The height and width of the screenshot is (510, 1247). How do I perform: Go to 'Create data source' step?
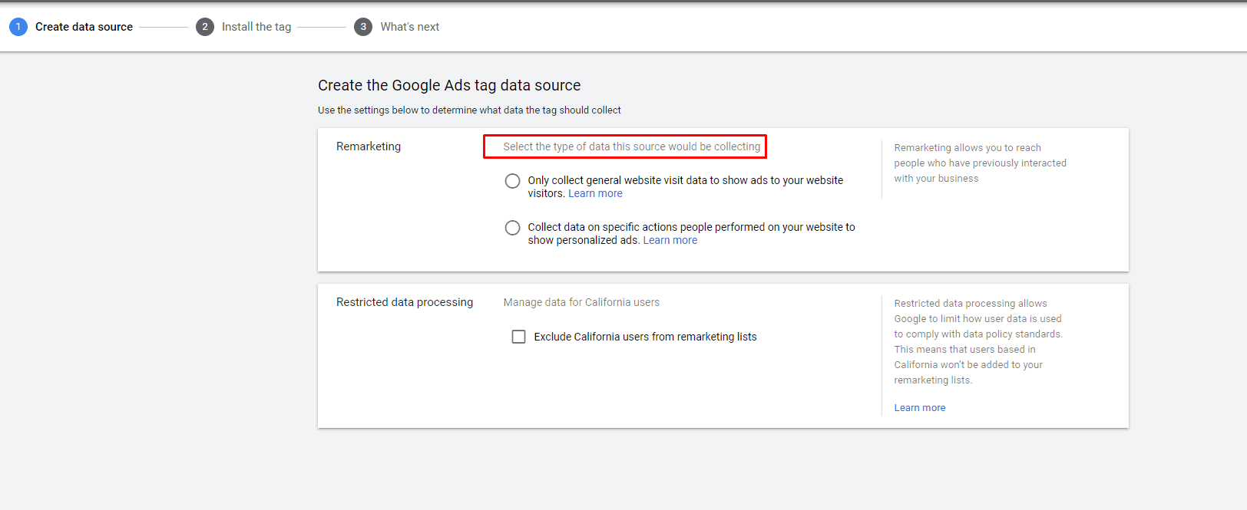coord(84,27)
